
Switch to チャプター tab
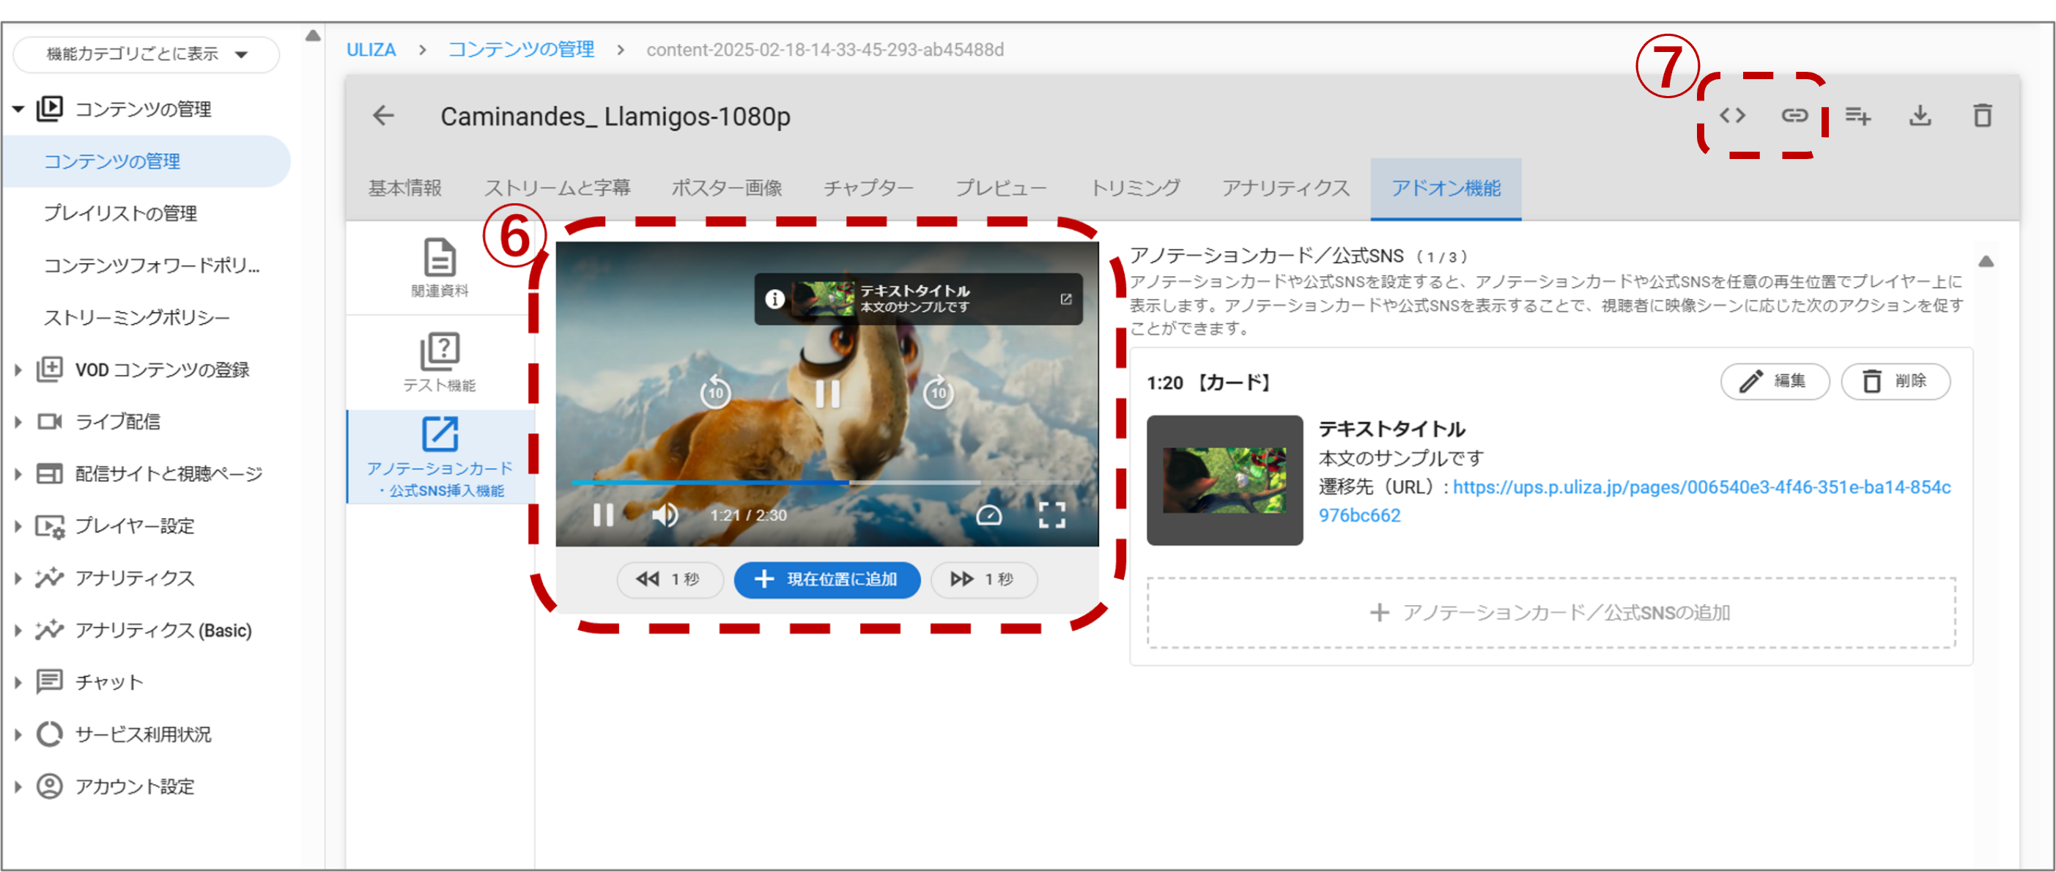(868, 188)
